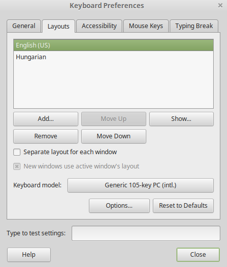Image resolution: width=227 pixels, height=267 pixels.
Task: Click the Add... layout button
Action: (46, 119)
